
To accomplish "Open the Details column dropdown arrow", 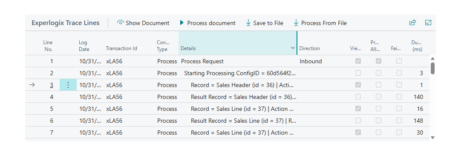I will pos(293,48).
